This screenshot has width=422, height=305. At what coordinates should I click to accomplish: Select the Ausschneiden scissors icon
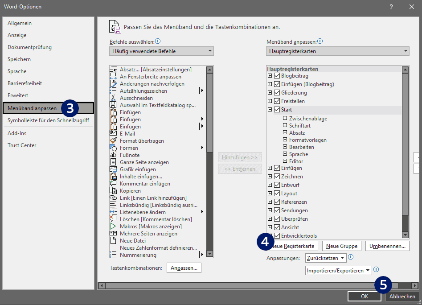113,98
